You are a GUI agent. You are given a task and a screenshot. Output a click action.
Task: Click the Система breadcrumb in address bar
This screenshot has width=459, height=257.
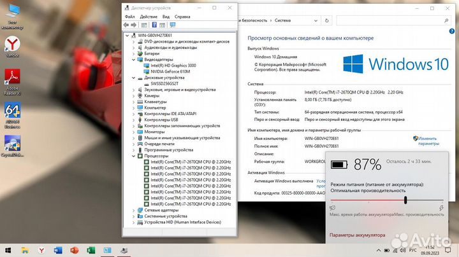pyautogui.click(x=282, y=20)
